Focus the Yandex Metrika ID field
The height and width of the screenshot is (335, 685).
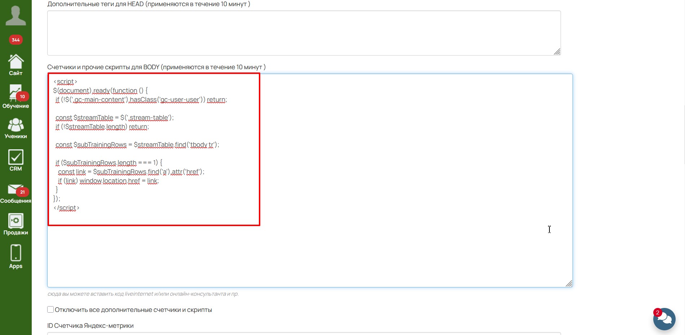[304, 334]
